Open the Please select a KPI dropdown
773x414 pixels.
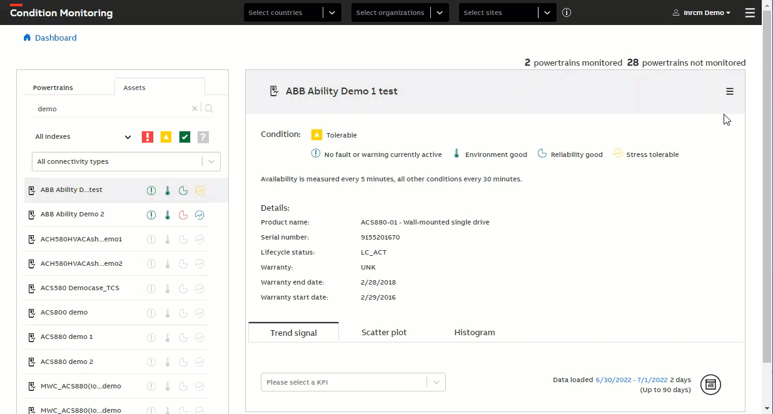pyautogui.click(x=353, y=382)
